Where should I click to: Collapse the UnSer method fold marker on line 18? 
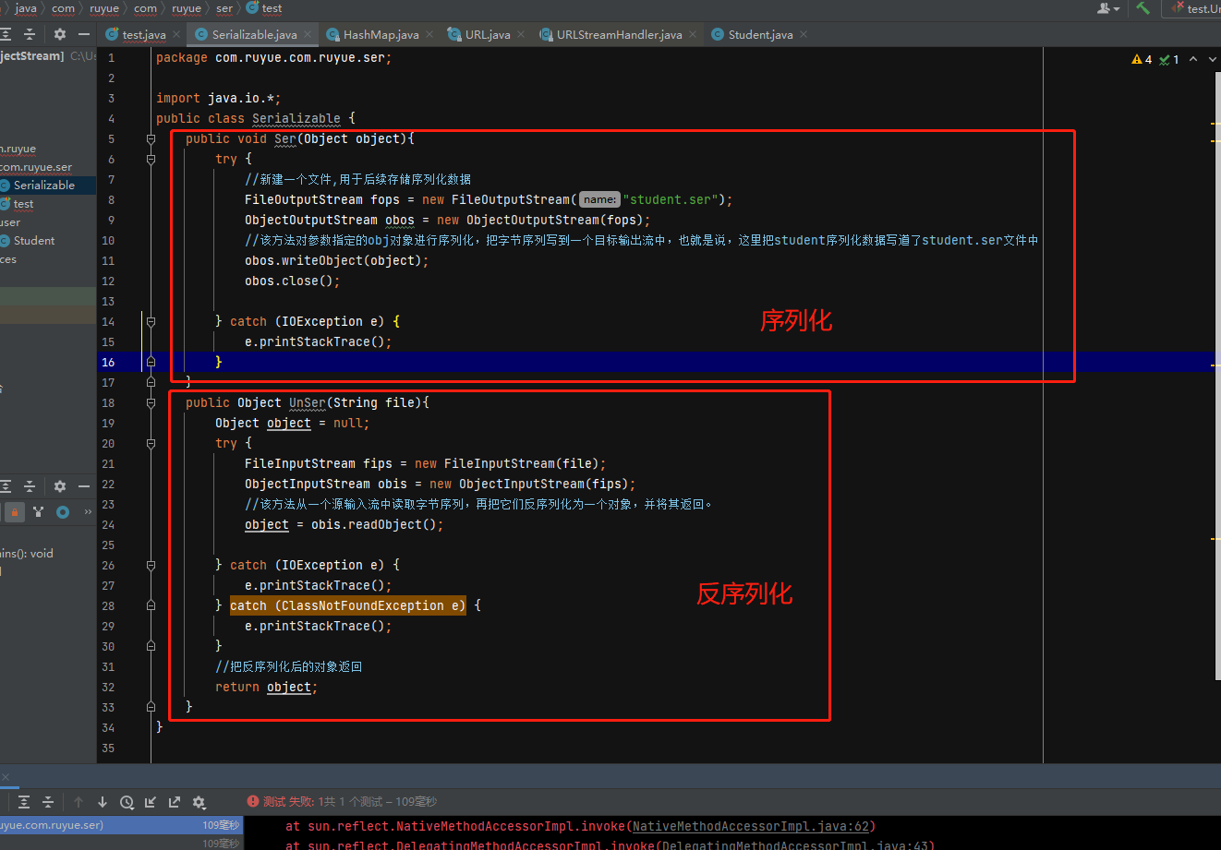(151, 403)
